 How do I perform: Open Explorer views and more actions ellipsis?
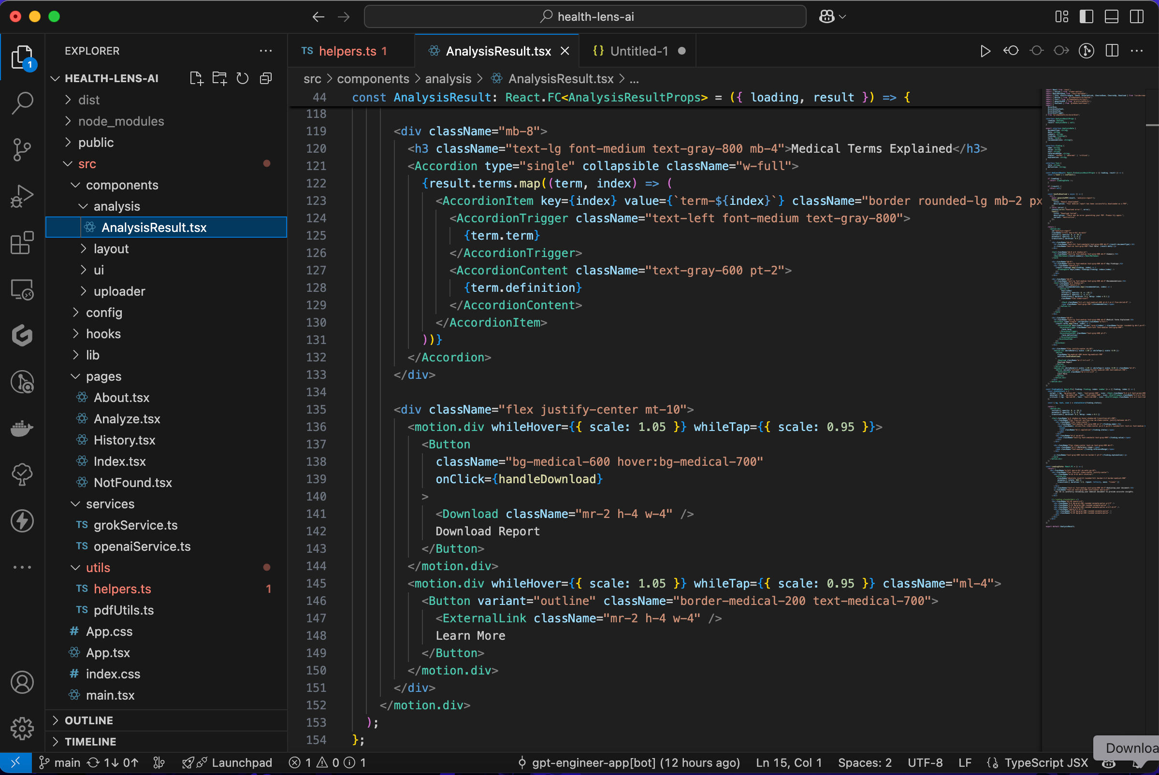coord(266,51)
